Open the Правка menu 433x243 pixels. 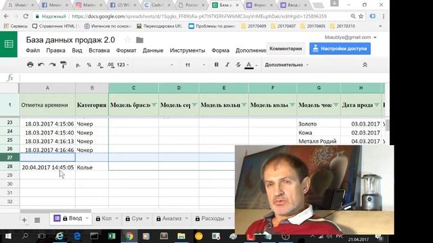coord(55,51)
